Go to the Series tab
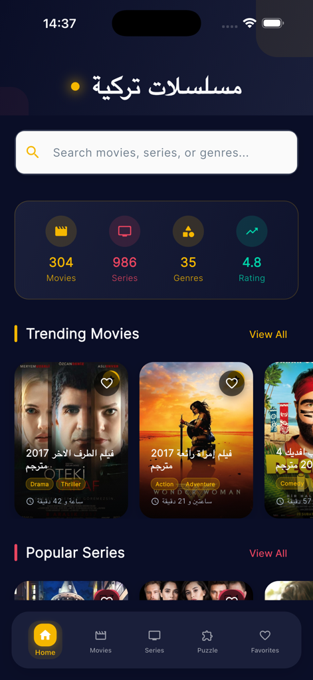Screen dimensions: 313x680 pos(154,642)
